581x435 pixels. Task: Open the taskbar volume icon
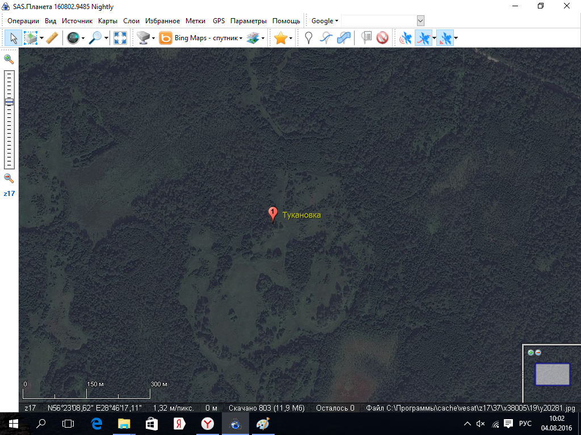tap(481, 424)
